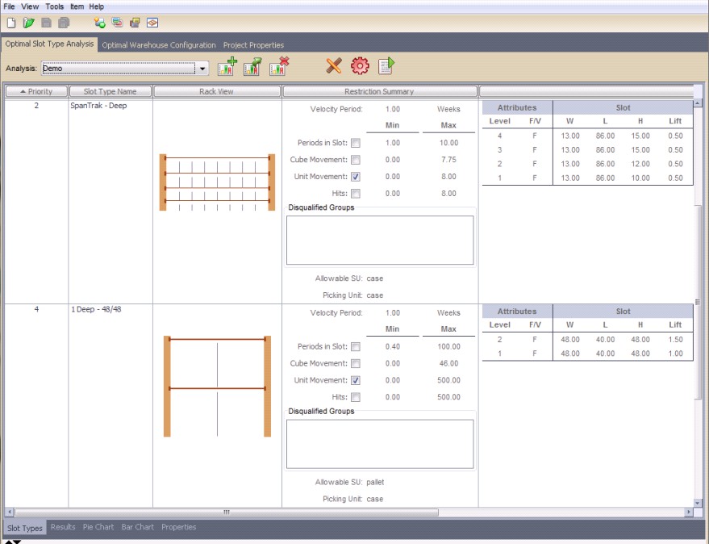Select the SpanTrak - Deep slot type name
The height and width of the screenshot is (544, 709).
98,106
